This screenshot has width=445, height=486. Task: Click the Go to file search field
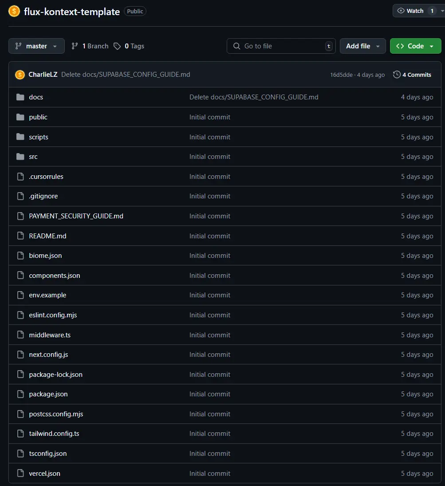(281, 46)
